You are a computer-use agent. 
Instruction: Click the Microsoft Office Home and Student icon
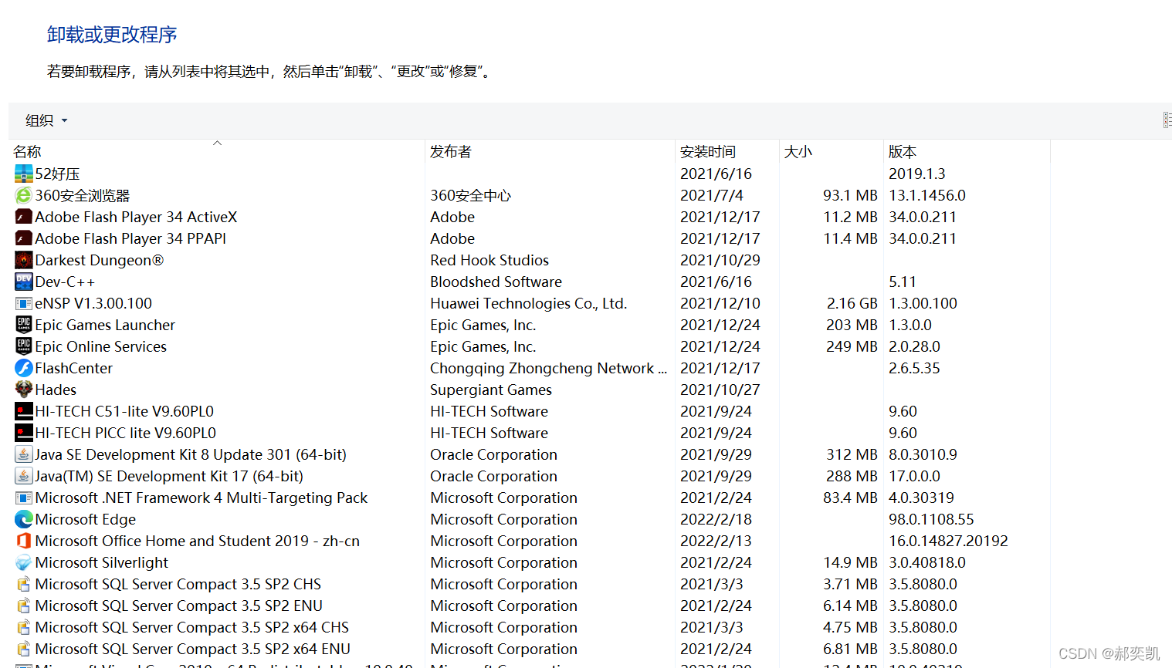[24, 541]
